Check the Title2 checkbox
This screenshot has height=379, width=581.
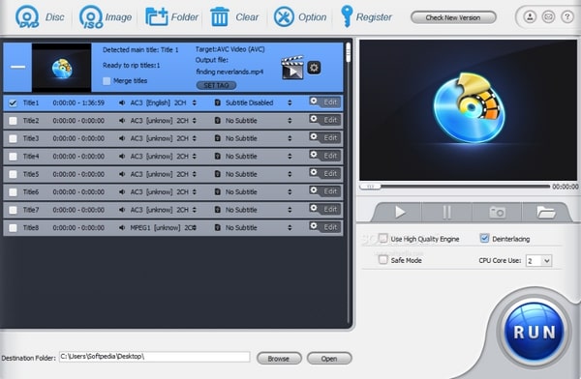pos(13,121)
